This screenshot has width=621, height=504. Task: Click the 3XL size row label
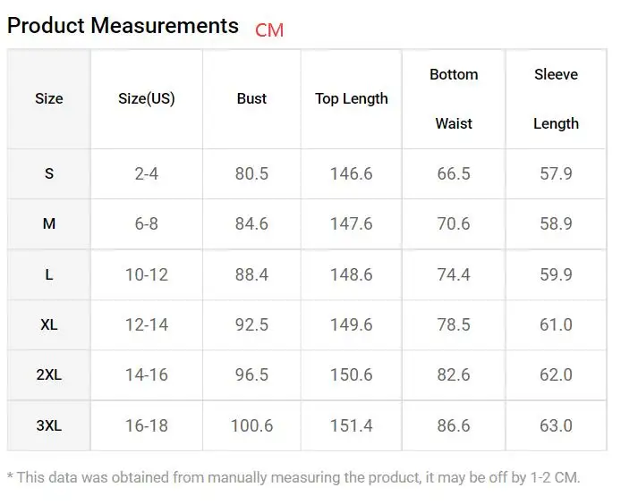pos(49,426)
